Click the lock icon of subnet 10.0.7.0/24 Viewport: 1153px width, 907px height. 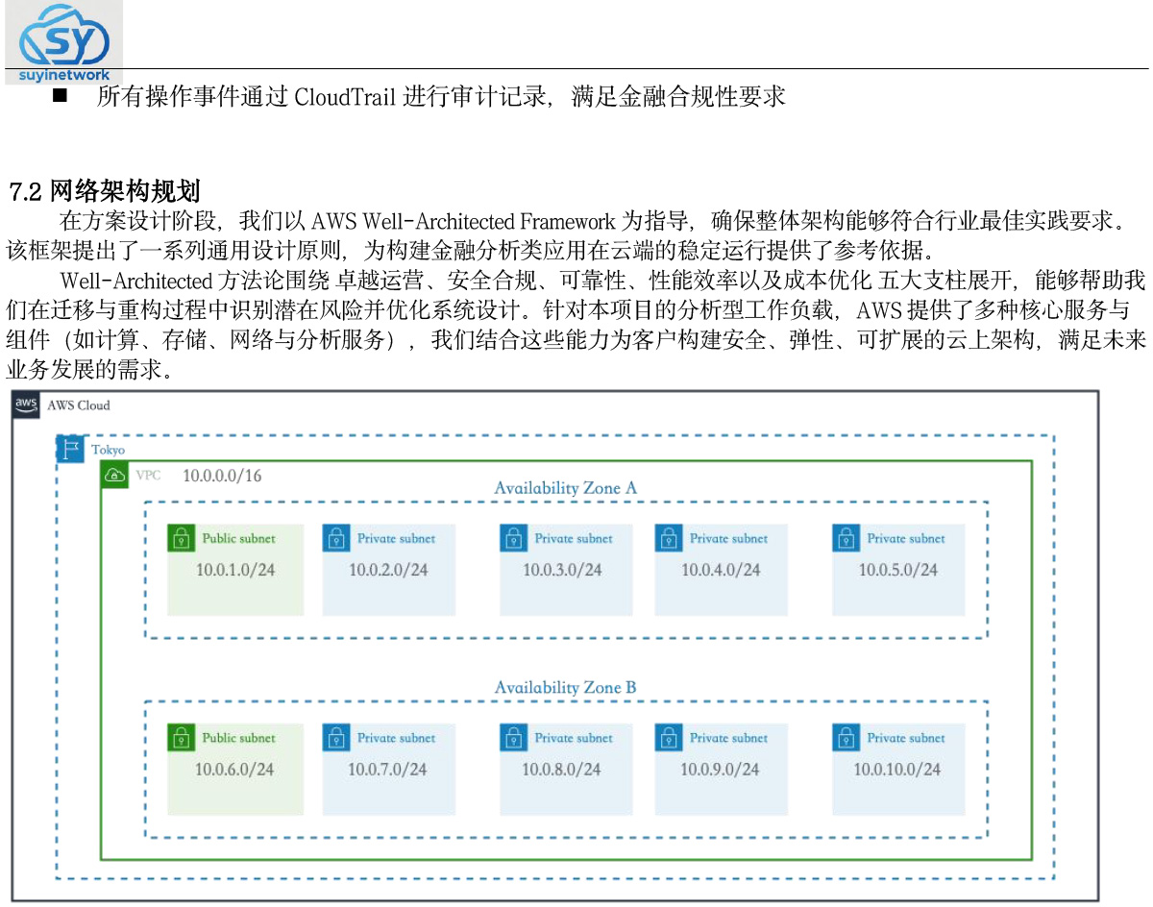click(x=336, y=738)
